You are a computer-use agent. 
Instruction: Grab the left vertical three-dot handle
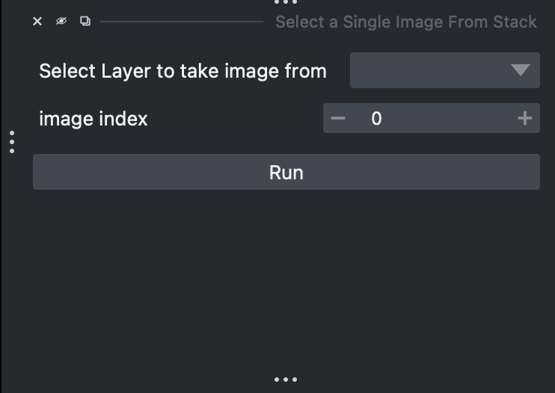12,142
